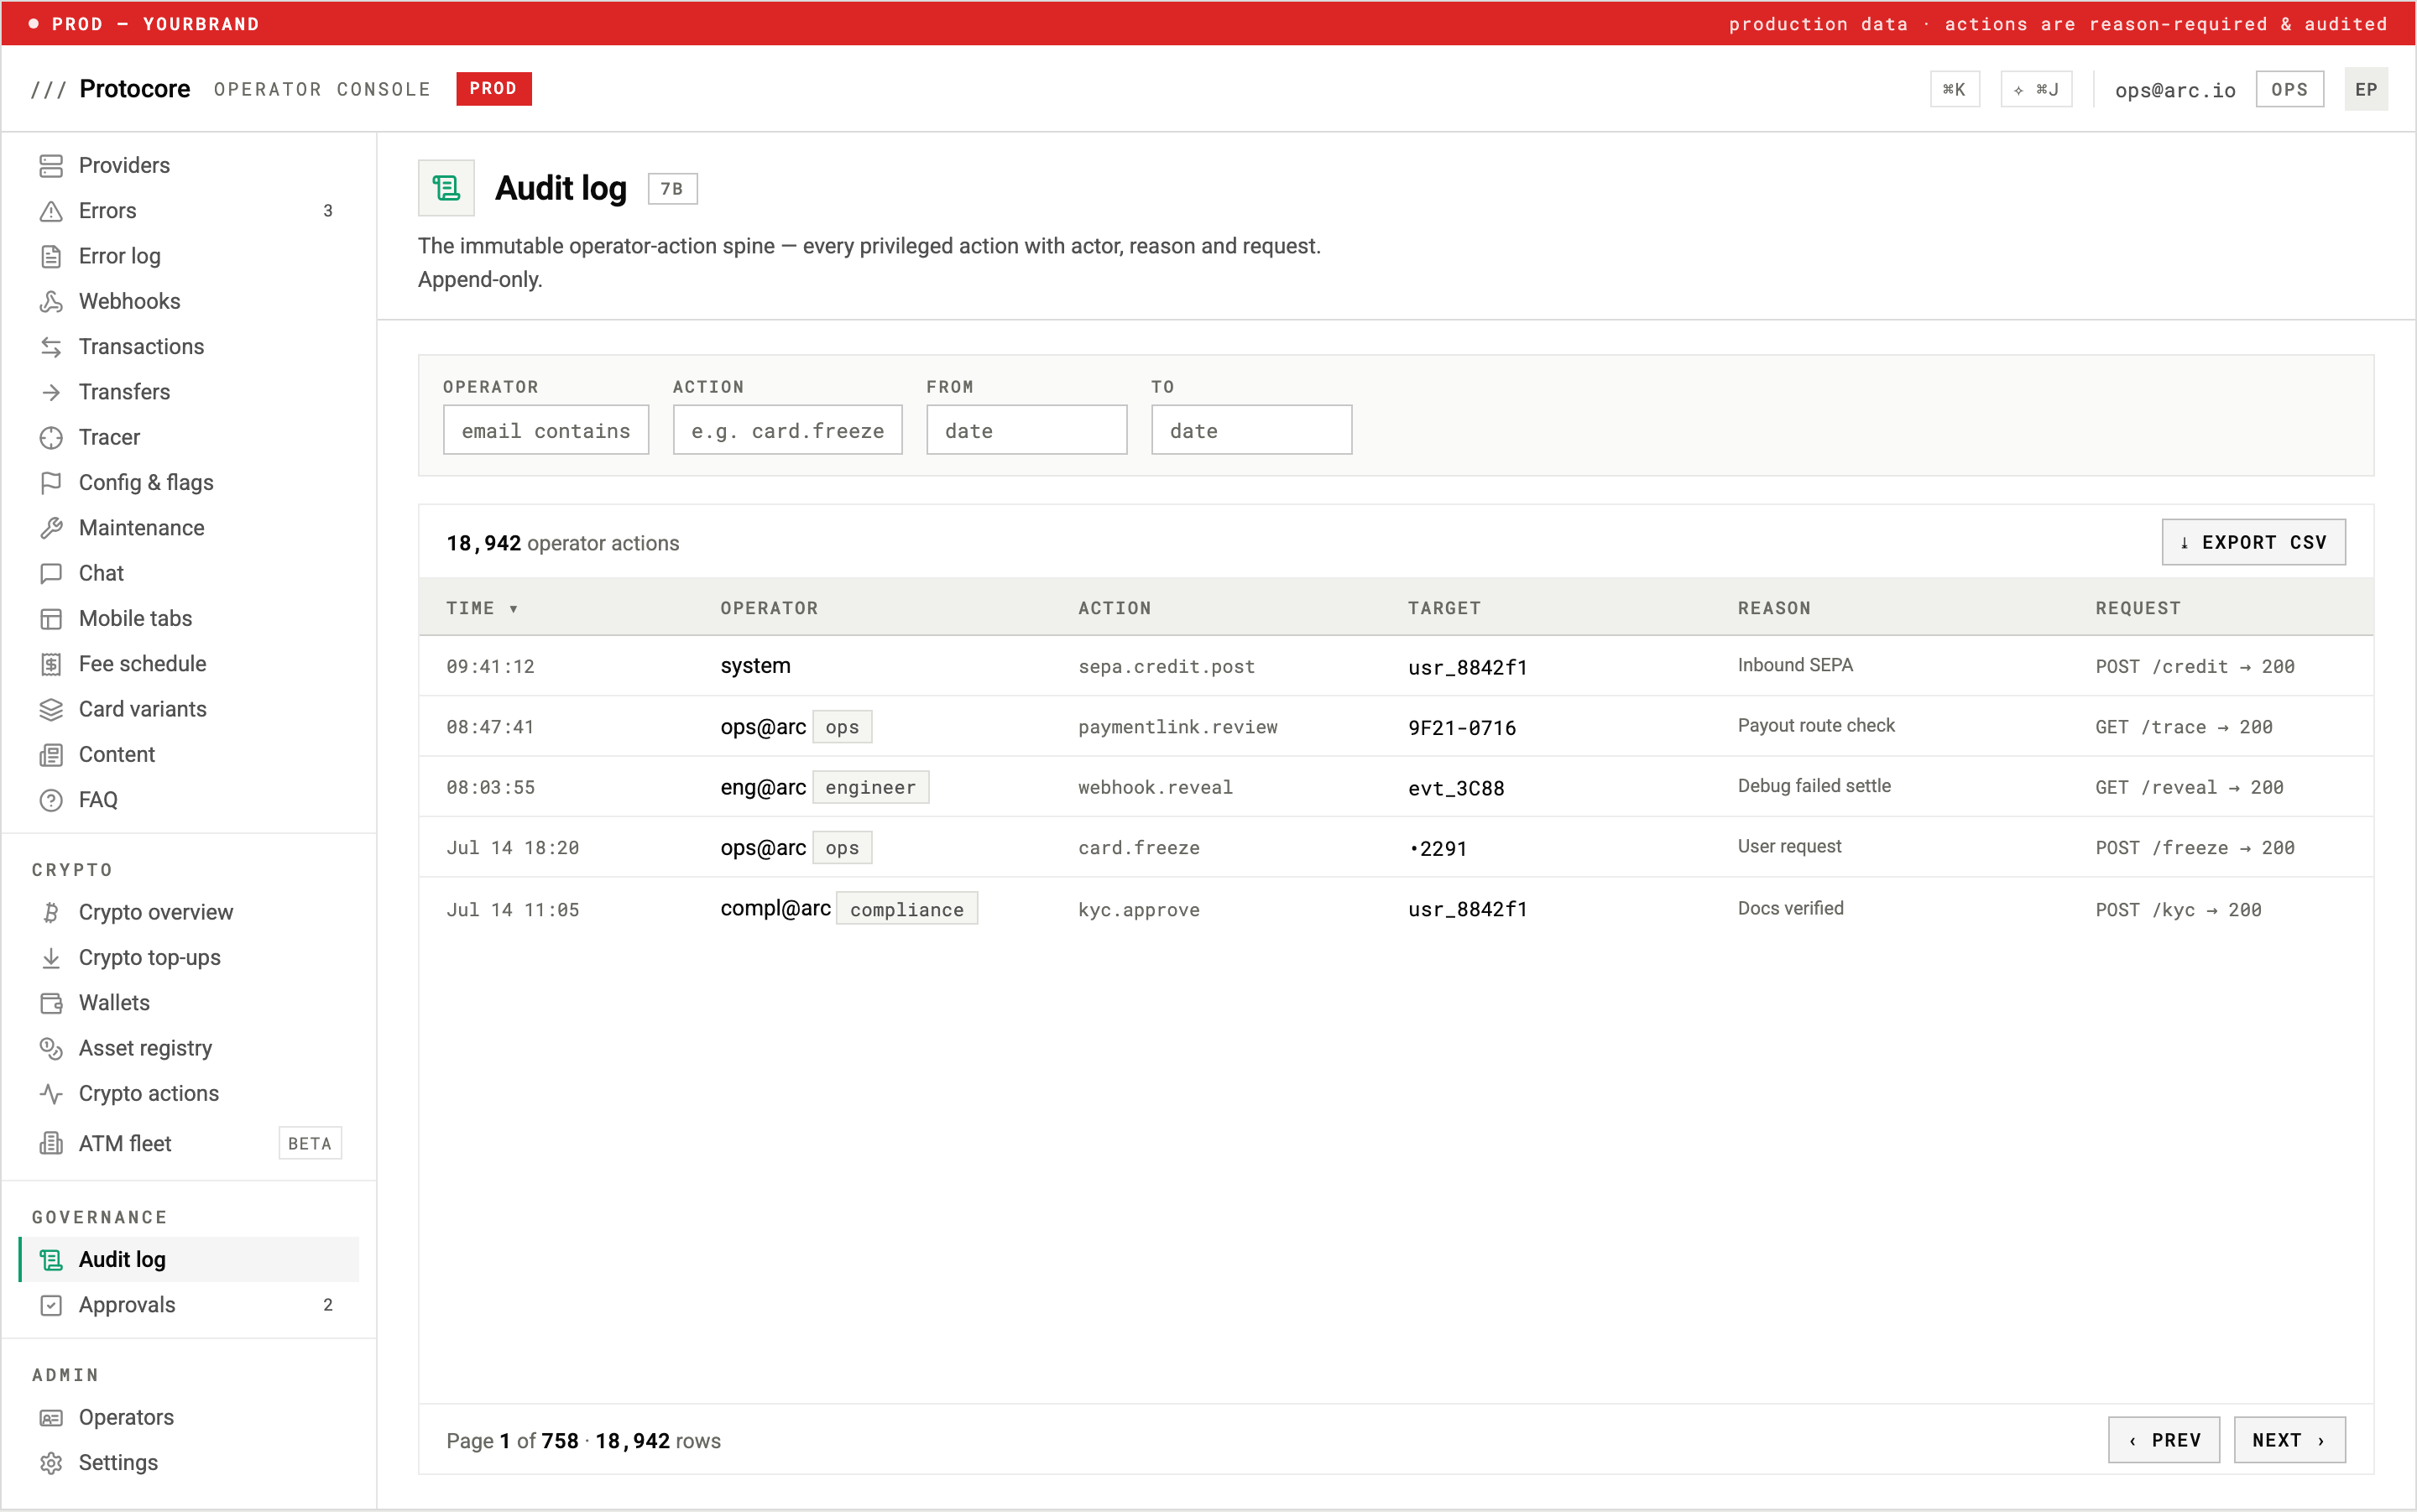Open the Audit log menu item
2417x1512 pixels.
pyautogui.click(x=189, y=1260)
